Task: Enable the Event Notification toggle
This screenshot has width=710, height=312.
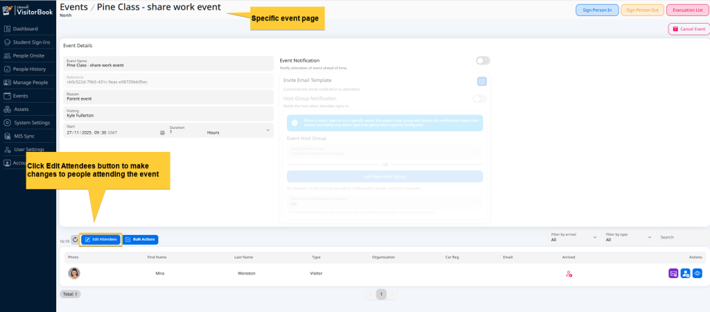Action: [x=483, y=61]
